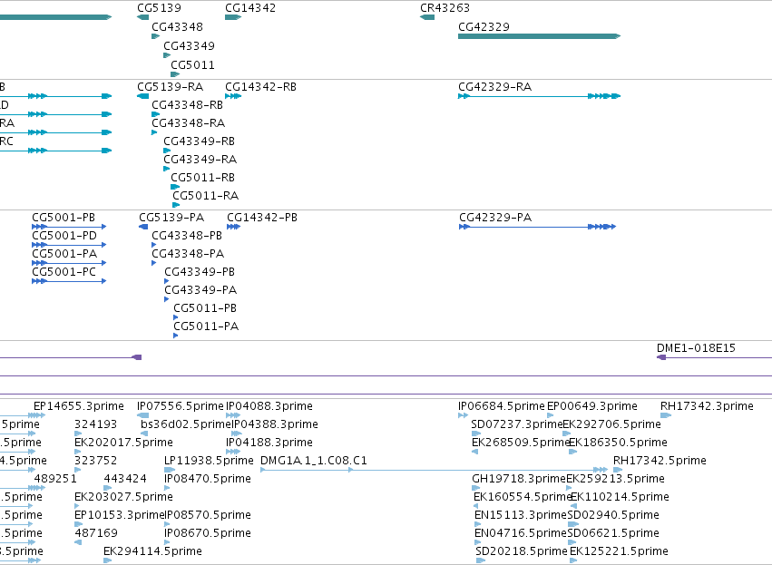Select protein CG5001-PC
772x565 pixels.
click(x=64, y=272)
